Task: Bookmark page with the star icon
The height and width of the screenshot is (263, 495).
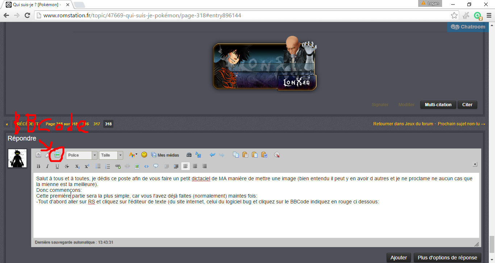Action: click(x=454, y=16)
